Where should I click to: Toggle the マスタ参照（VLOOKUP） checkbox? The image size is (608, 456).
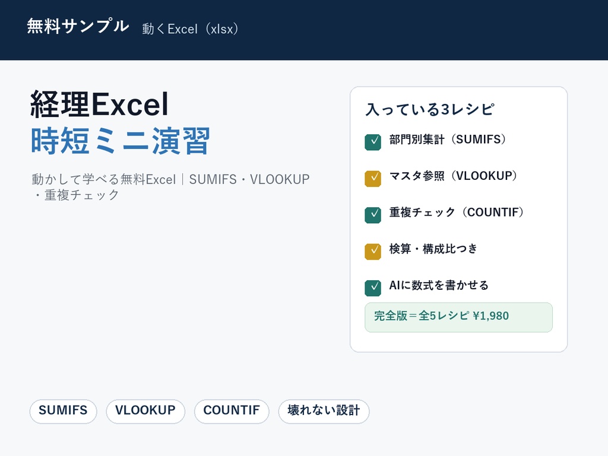pyautogui.click(x=373, y=179)
